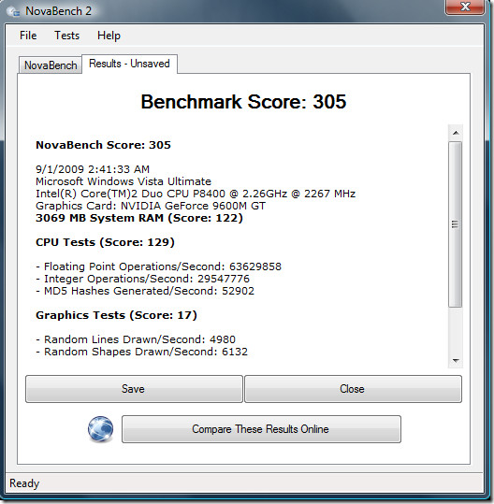The width and height of the screenshot is (494, 504).
Task: Click the results scrollbar down arrow
Action: tap(456, 361)
